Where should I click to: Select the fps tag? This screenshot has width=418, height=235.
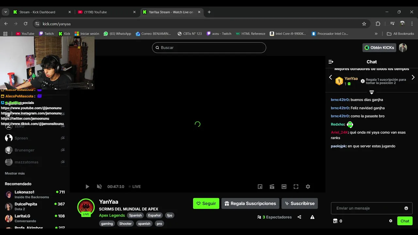click(x=169, y=215)
